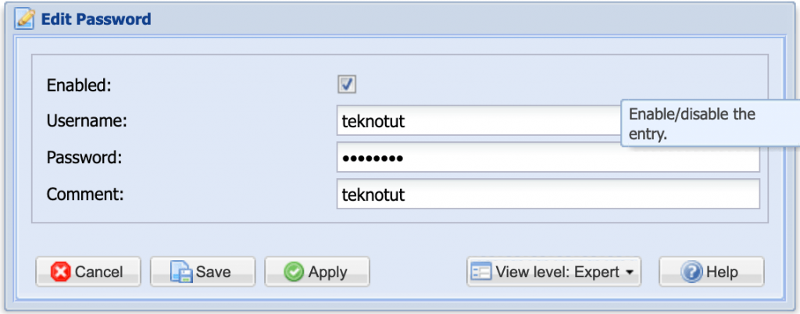Hit the Save button text
The height and width of the screenshot is (314, 800).
point(213,272)
